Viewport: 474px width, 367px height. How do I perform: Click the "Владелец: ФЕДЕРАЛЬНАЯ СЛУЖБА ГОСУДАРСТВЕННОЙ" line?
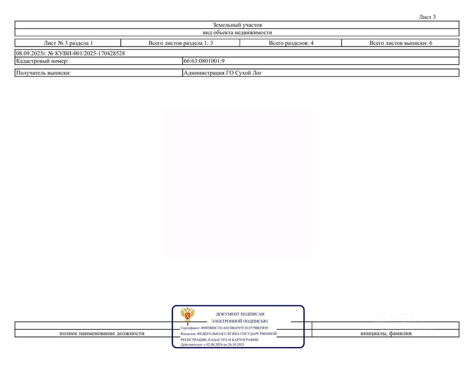[228, 334]
